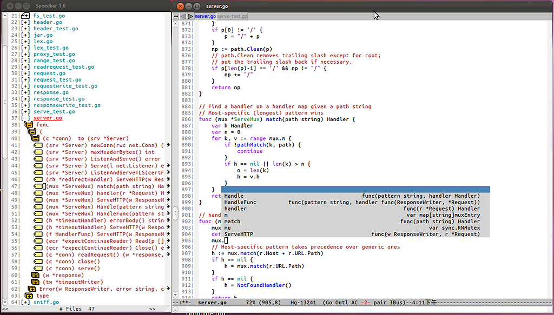Click the tag icon beside newConn
This screenshot has width=554, height=315.
pos(38,145)
